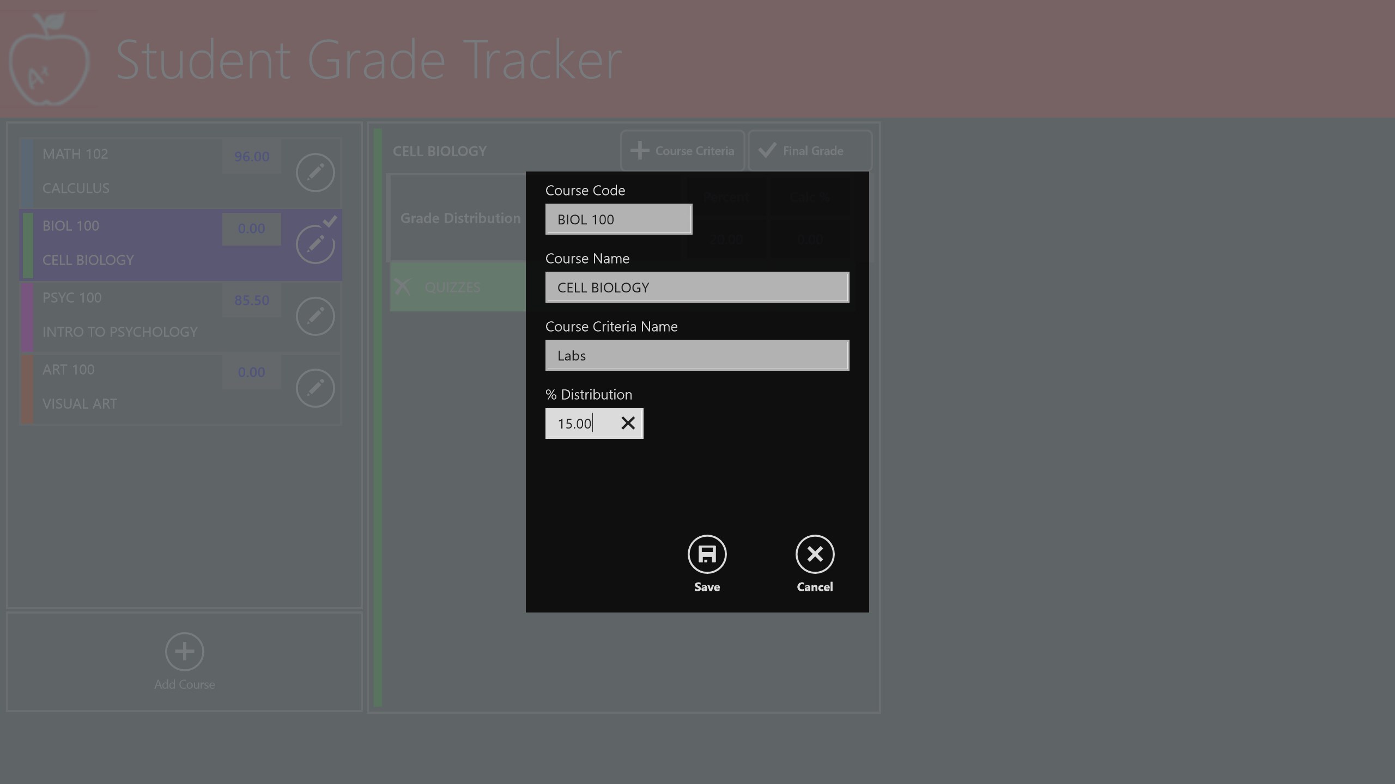Click the Cancel X circle icon
The width and height of the screenshot is (1395, 784).
815,554
